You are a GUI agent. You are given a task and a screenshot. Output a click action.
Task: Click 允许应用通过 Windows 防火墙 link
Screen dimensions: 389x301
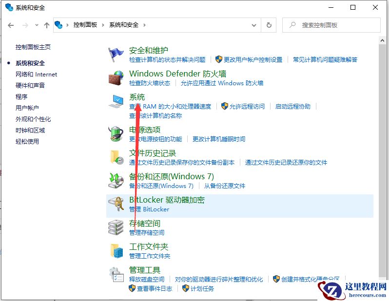coord(222,83)
